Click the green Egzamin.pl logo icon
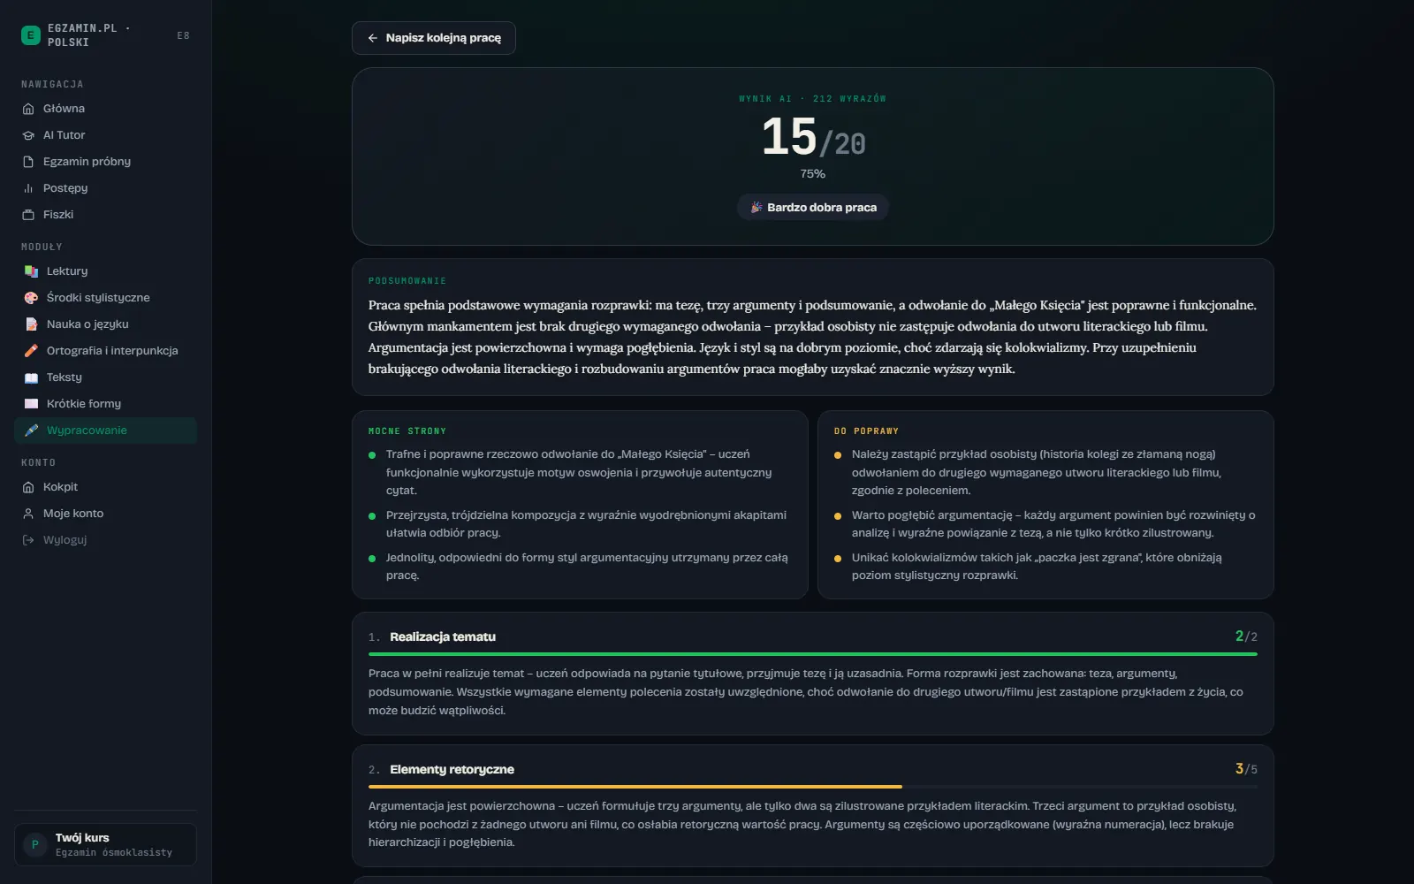Viewport: 1414px width, 884px height. pos(31,35)
